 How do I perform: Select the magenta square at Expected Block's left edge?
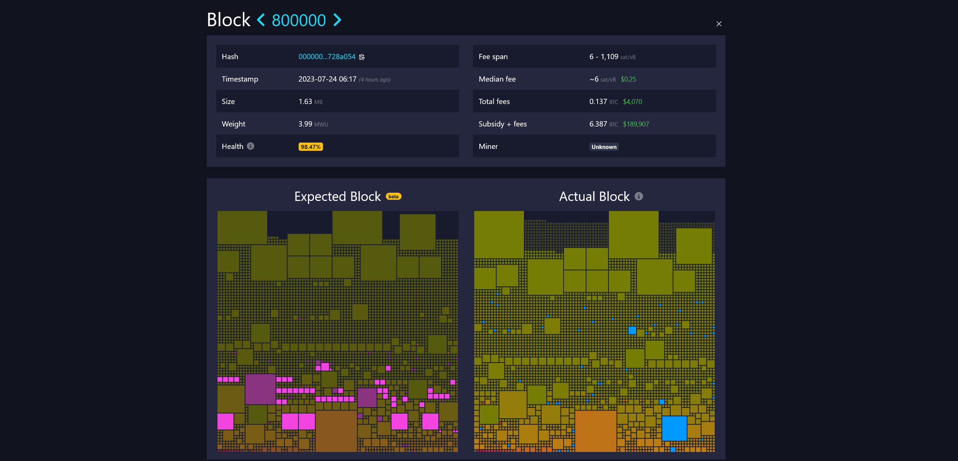coord(225,421)
